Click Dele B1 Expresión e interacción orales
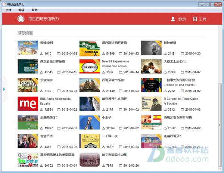224x173 pixels. tap(115, 64)
